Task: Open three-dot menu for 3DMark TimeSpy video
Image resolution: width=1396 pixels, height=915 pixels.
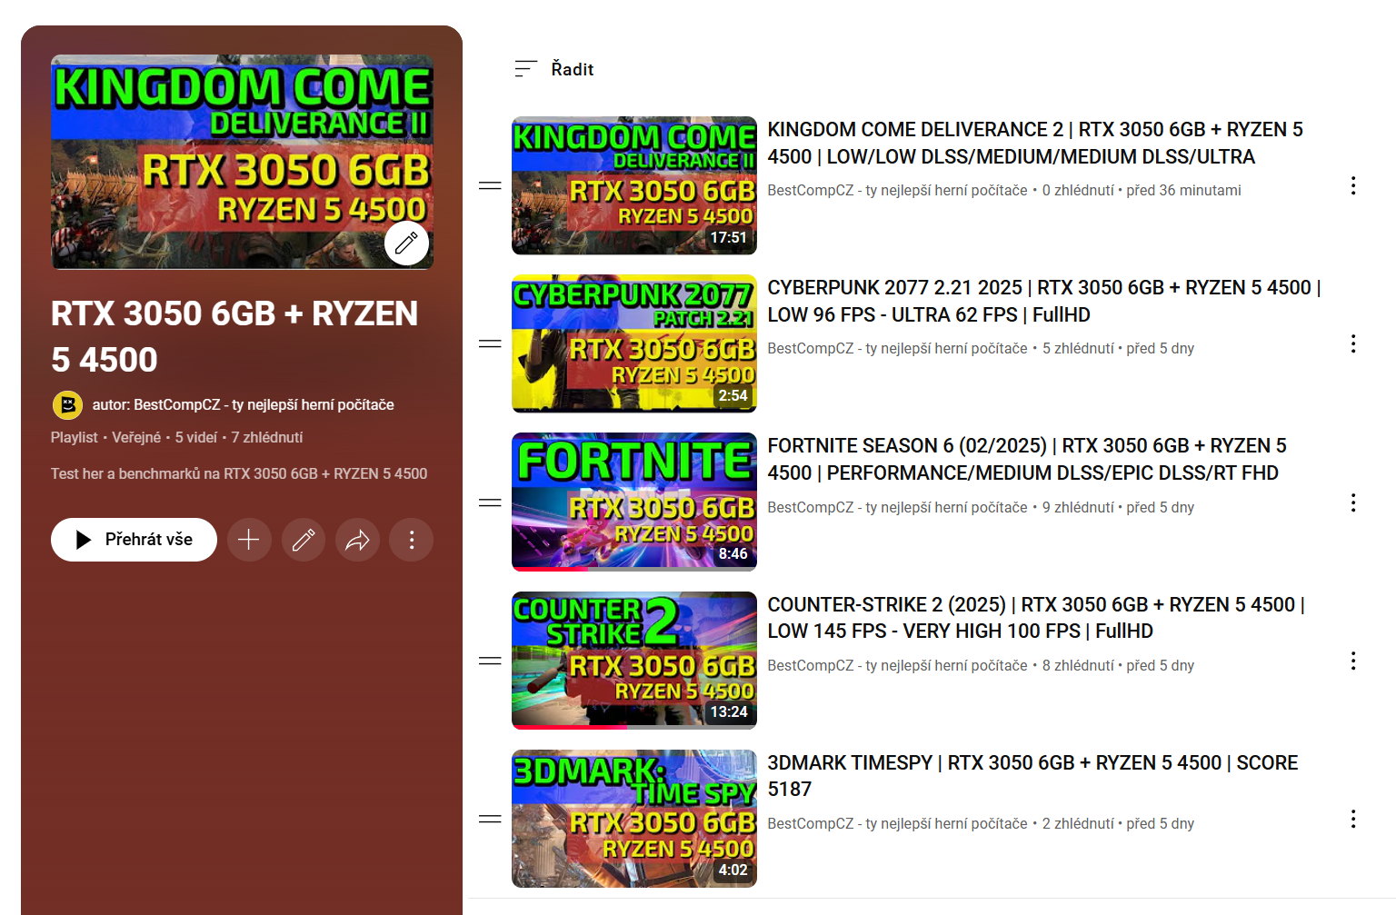Action: 1353,819
